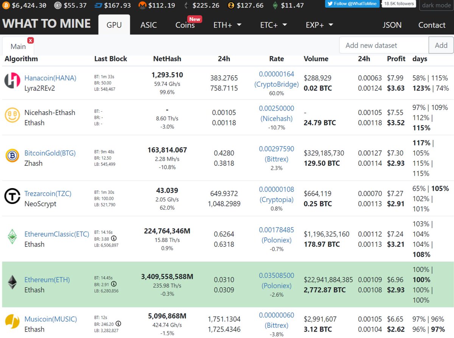Expand the EXP+ dropdown
Image resolution: width=454 pixels, height=338 pixels.
[319, 25]
